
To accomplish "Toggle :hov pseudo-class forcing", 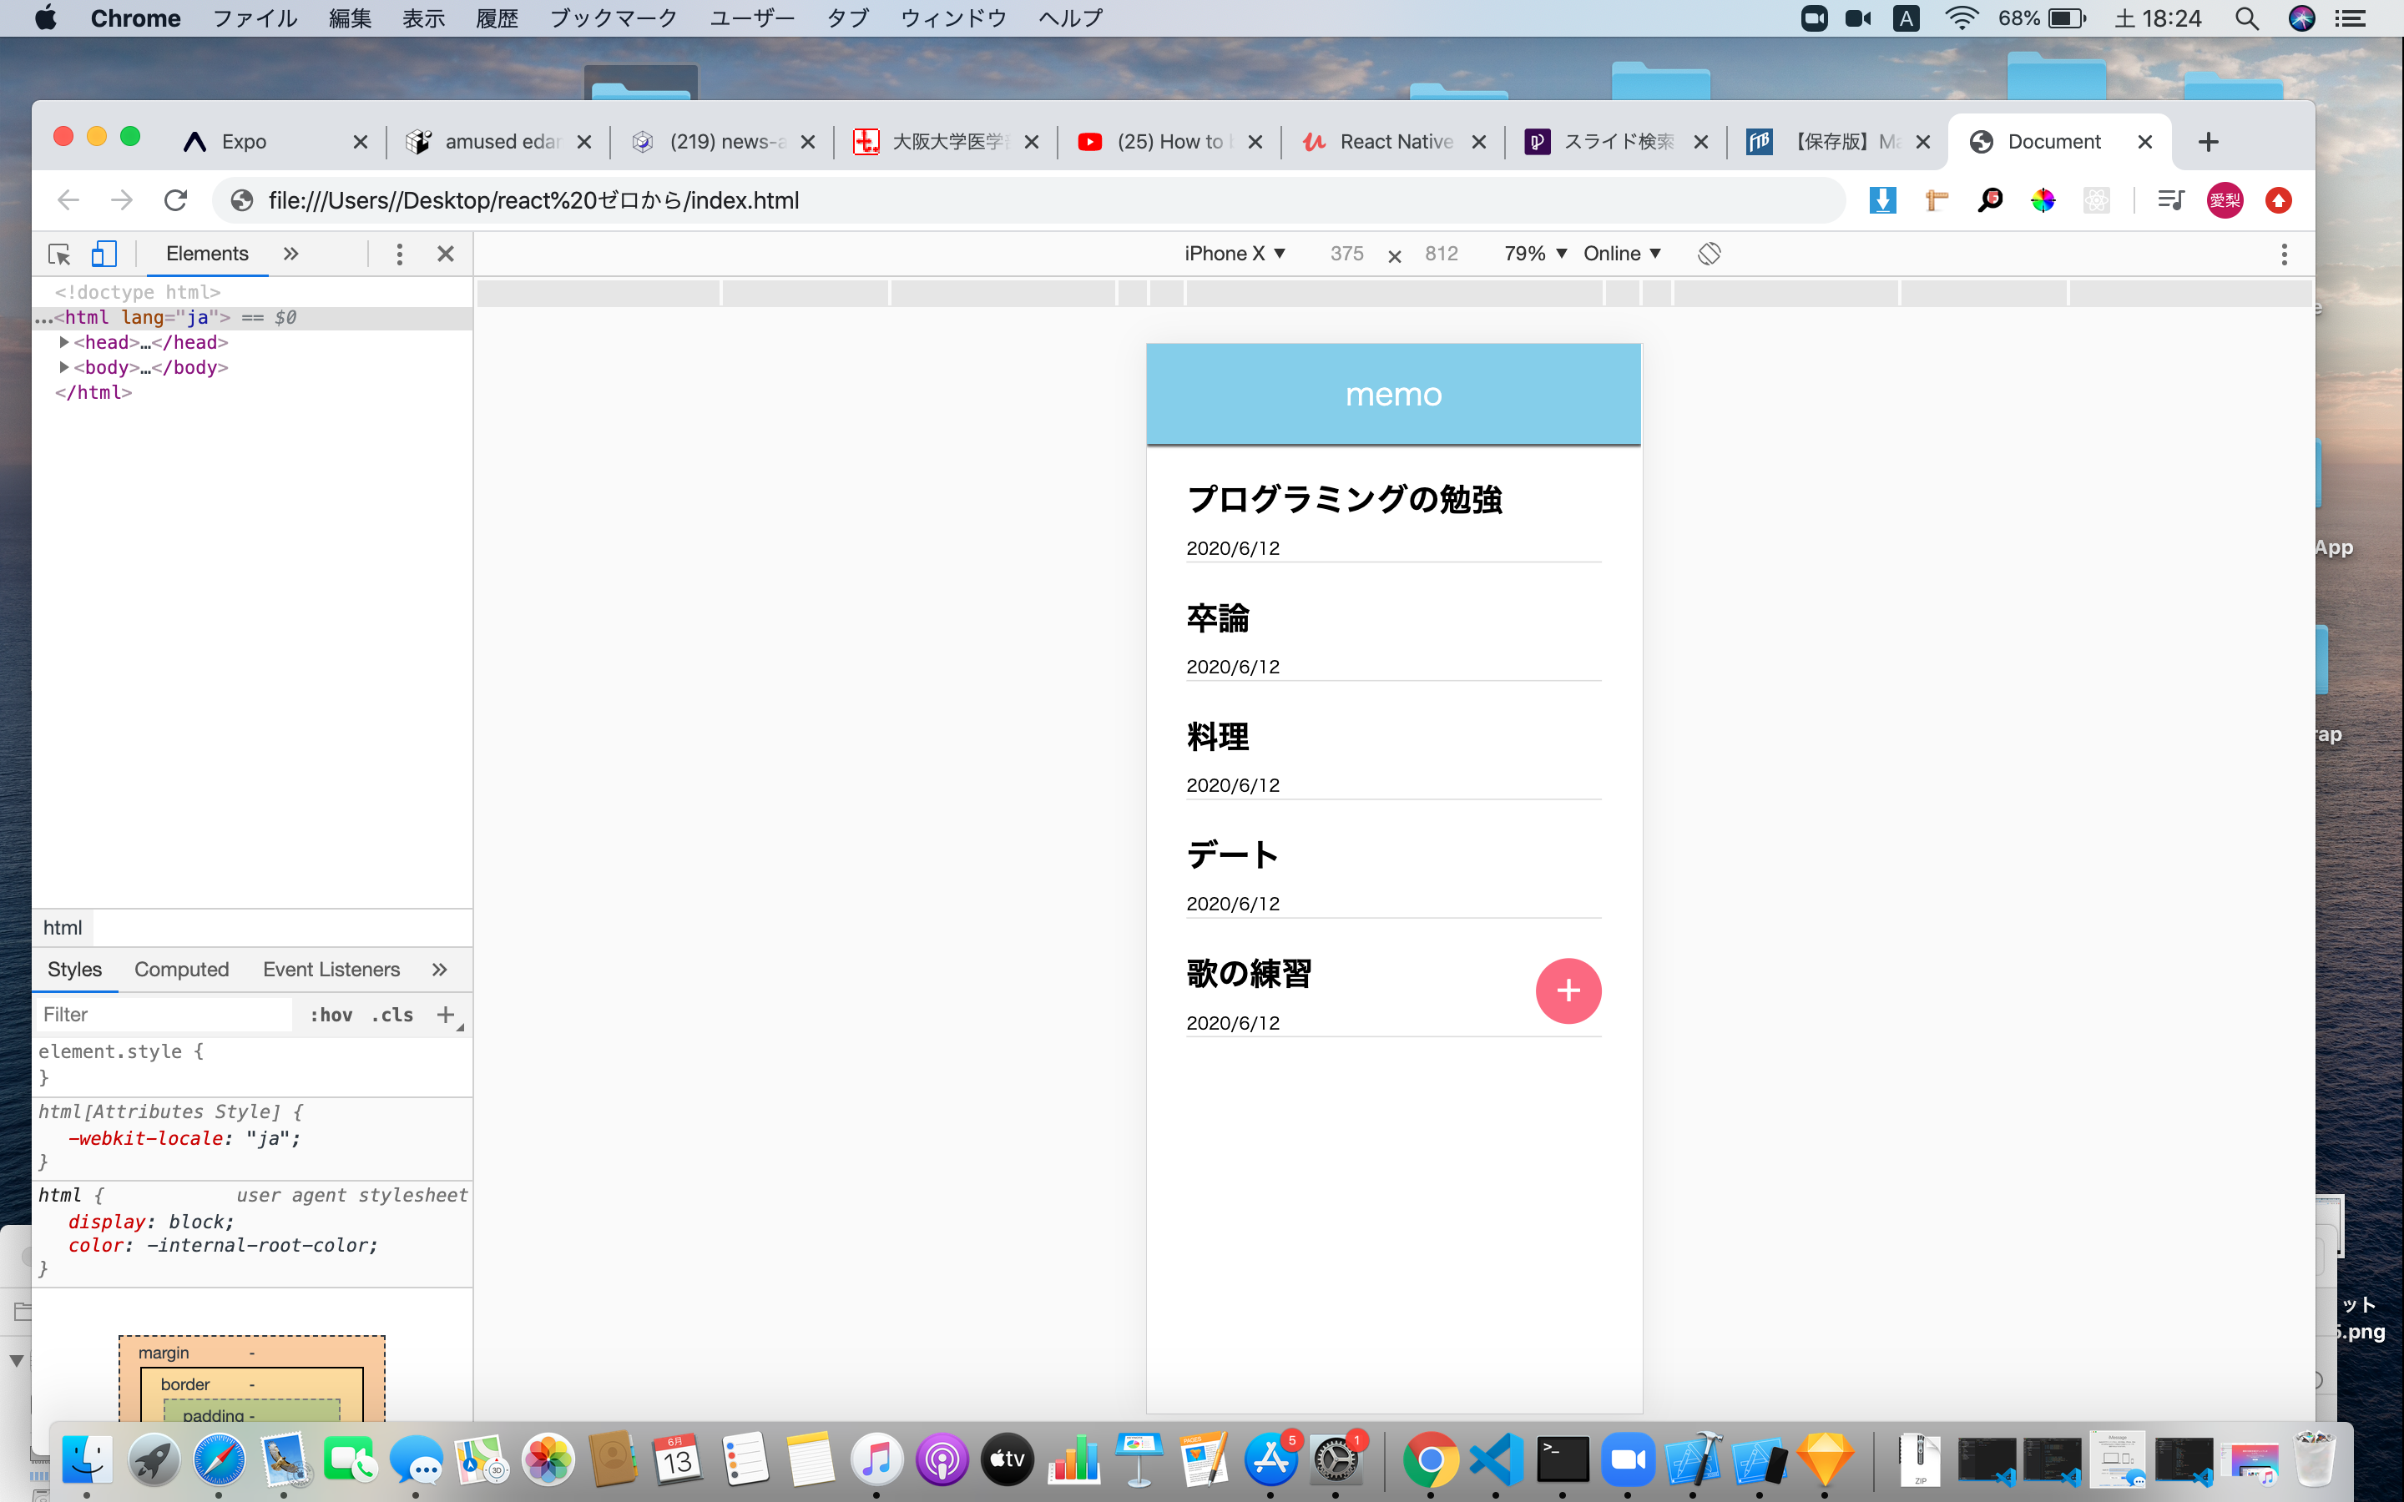I will click(x=331, y=1014).
